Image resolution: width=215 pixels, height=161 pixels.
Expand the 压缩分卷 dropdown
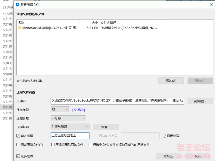coord(68,118)
